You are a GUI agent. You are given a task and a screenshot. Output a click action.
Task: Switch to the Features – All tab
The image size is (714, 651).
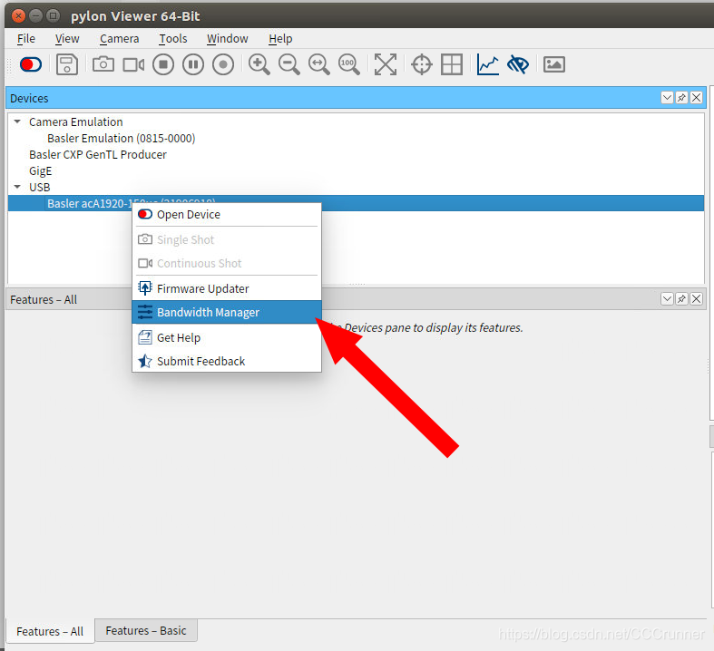[50, 631]
